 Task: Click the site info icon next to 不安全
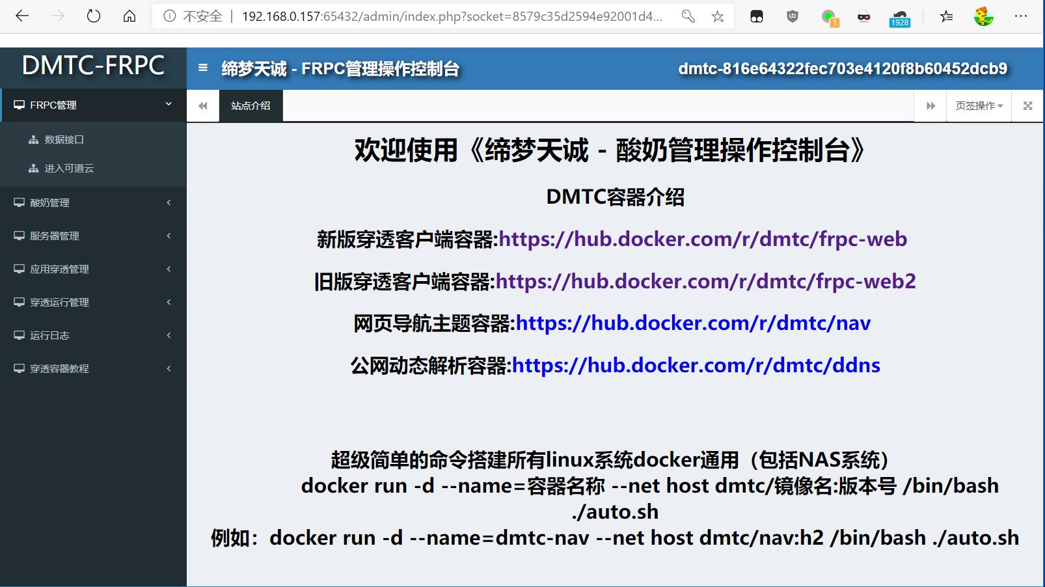click(169, 16)
